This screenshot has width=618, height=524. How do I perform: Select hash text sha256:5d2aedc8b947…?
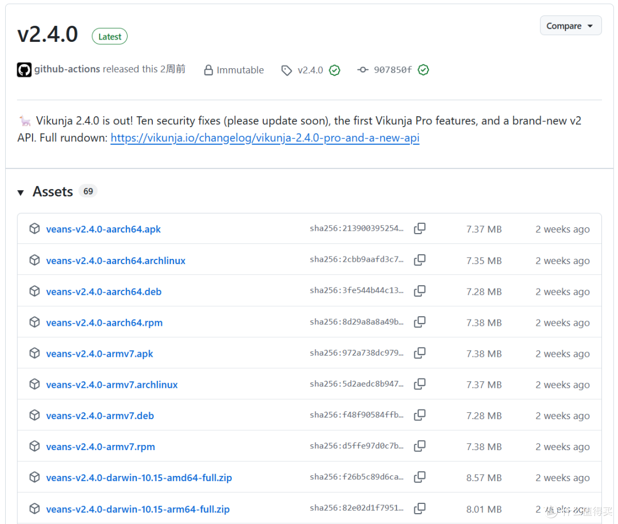356,384
